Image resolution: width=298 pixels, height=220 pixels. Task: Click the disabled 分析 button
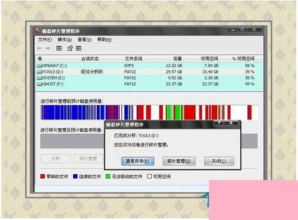pos(55,158)
